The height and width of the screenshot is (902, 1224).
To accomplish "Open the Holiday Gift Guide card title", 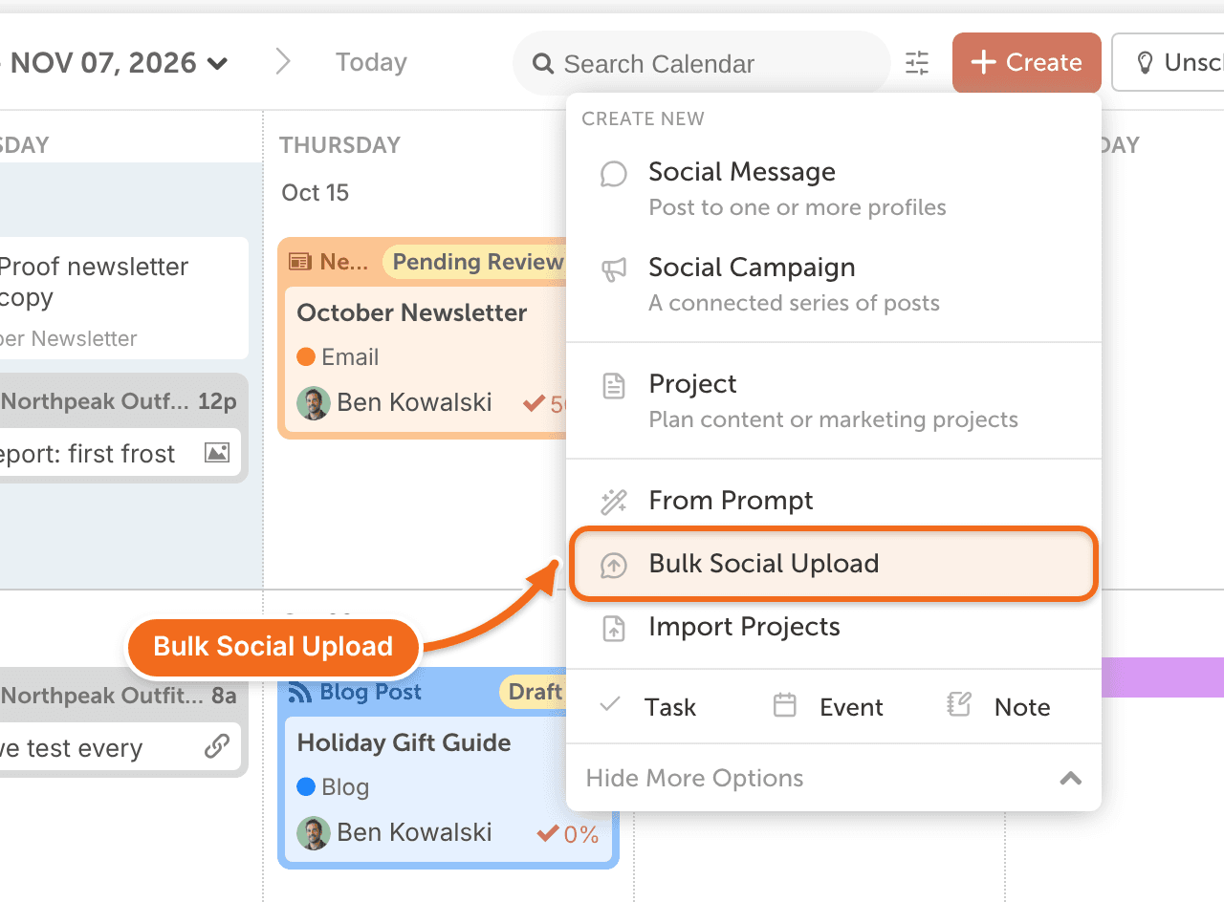I will [404, 742].
